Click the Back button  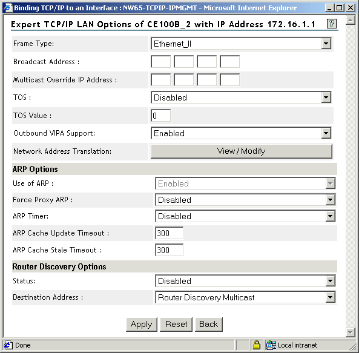(209, 324)
